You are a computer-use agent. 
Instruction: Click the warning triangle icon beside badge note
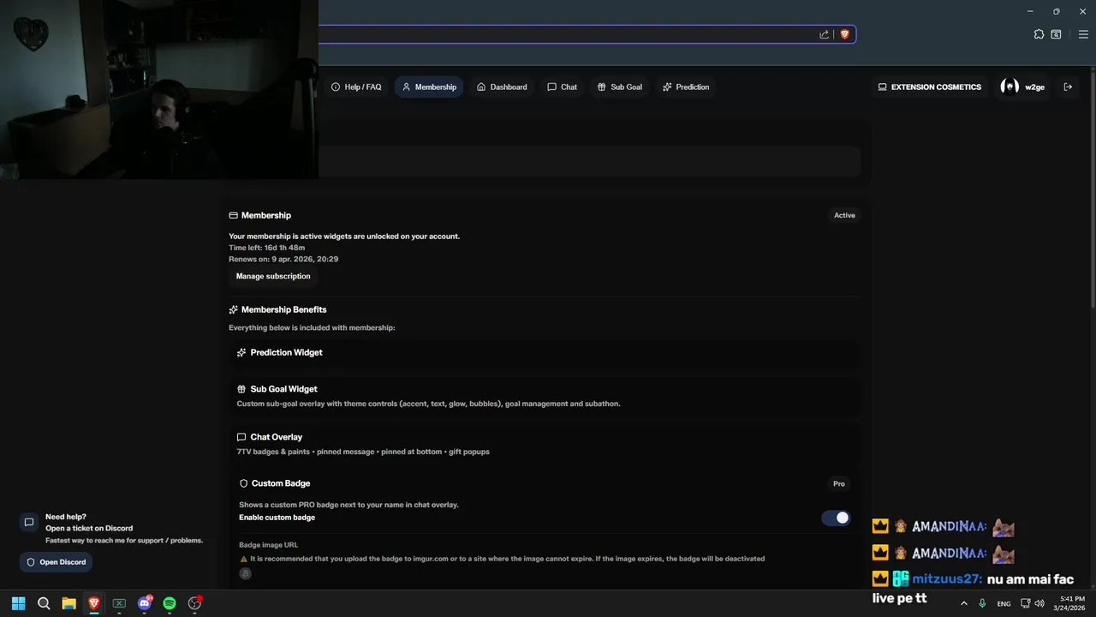coord(243,559)
